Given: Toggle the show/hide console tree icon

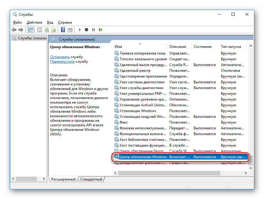Looking at the screenshot, I should (30, 30).
